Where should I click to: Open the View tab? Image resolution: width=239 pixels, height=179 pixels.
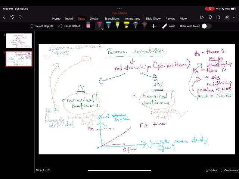[x=183, y=19]
